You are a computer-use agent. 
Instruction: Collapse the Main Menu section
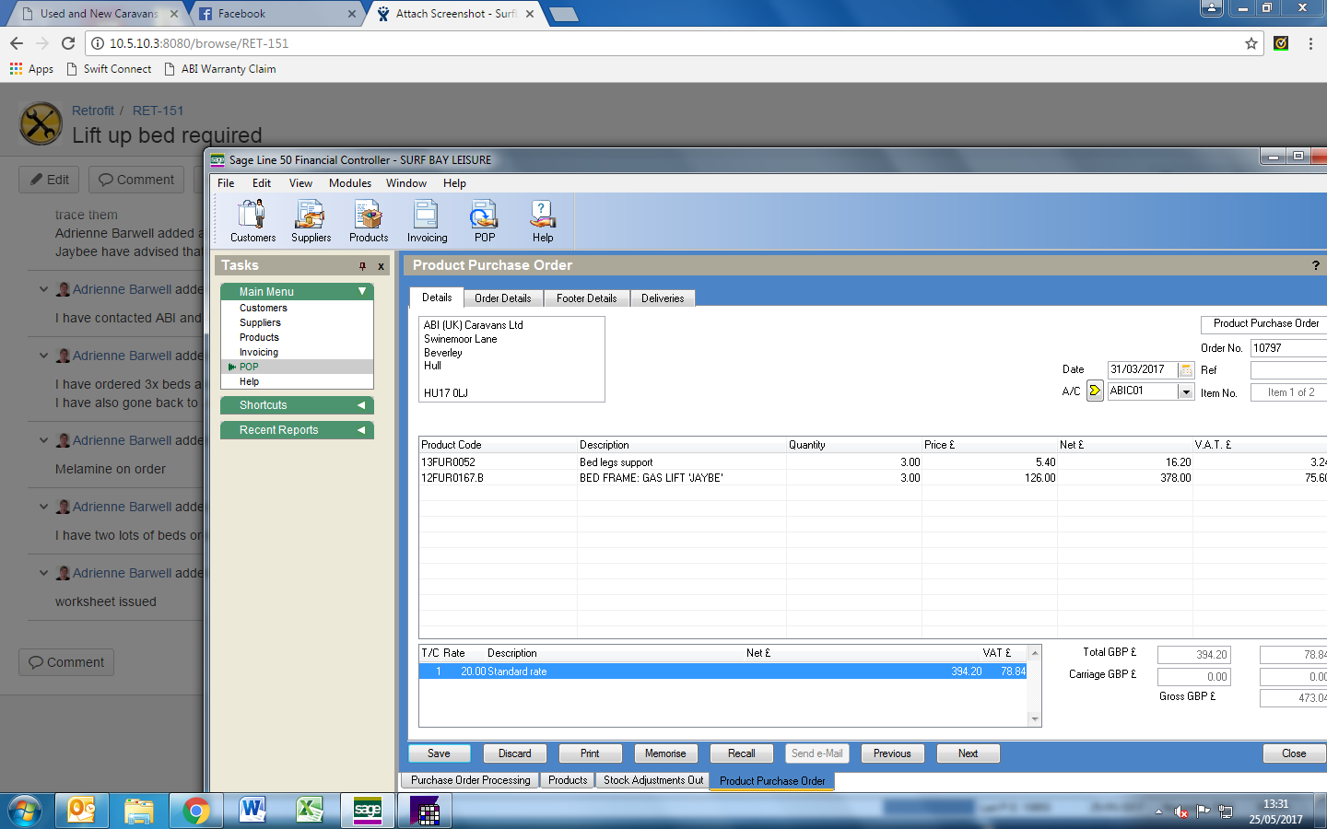coord(362,291)
